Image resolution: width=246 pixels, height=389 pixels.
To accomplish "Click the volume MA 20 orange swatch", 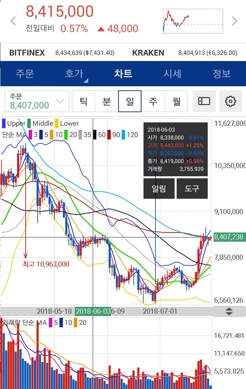I will 76,323.
